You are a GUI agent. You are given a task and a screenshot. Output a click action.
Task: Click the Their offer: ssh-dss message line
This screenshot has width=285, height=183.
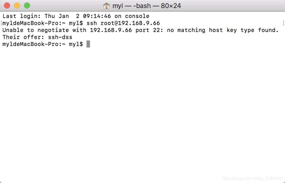point(37,37)
